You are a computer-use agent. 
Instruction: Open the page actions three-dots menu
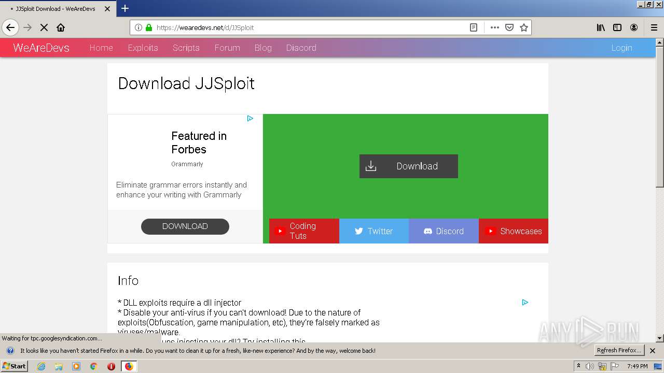495,27
